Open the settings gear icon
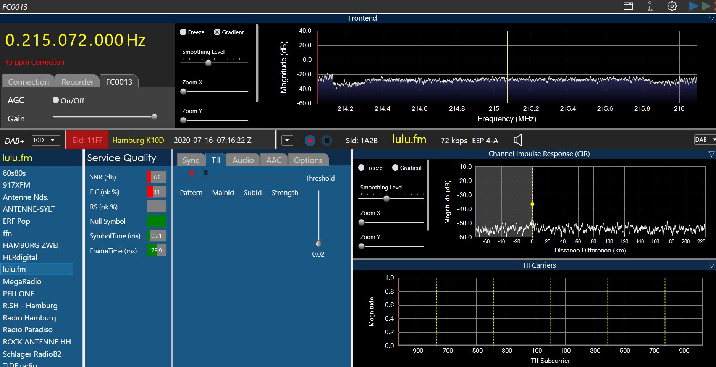716x367 pixels. (x=672, y=6)
